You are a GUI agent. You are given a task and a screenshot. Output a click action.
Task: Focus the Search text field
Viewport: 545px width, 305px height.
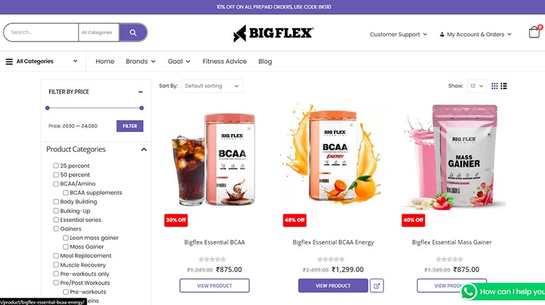coord(41,32)
